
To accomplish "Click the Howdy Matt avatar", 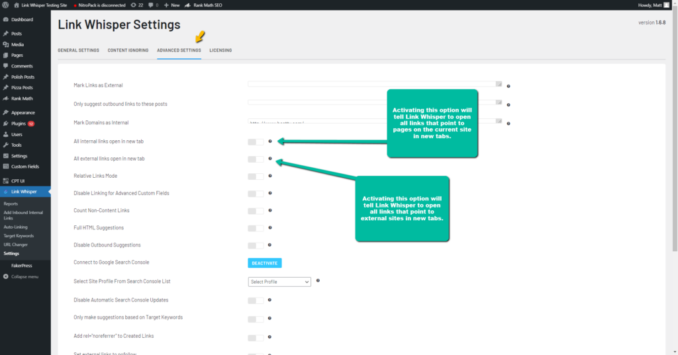I will pyautogui.click(x=666, y=5).
